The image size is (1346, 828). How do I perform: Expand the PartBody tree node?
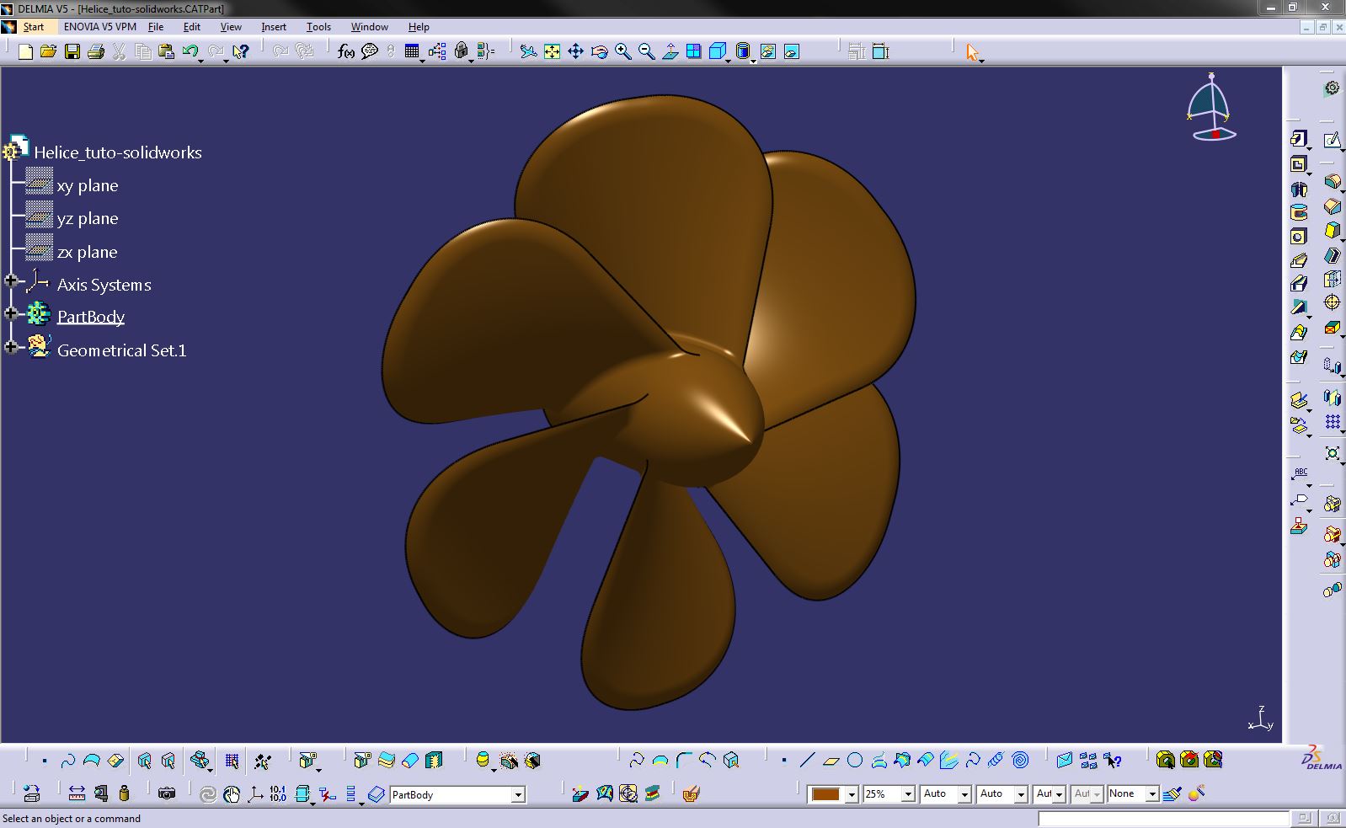(11, 313)
